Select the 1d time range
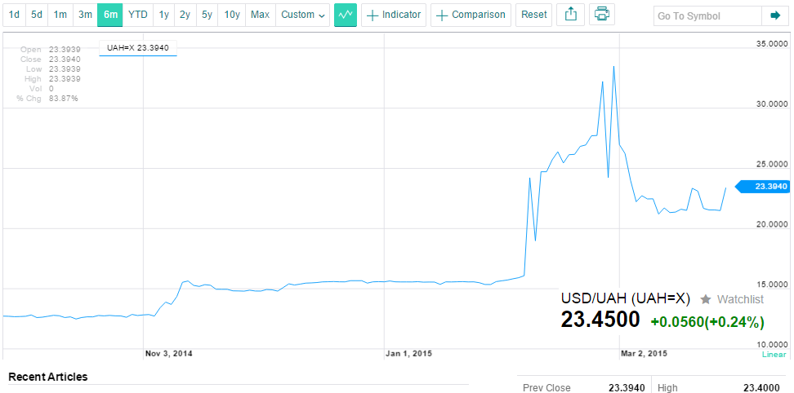This screenshot has height=393, width=794. pos(14,15)
